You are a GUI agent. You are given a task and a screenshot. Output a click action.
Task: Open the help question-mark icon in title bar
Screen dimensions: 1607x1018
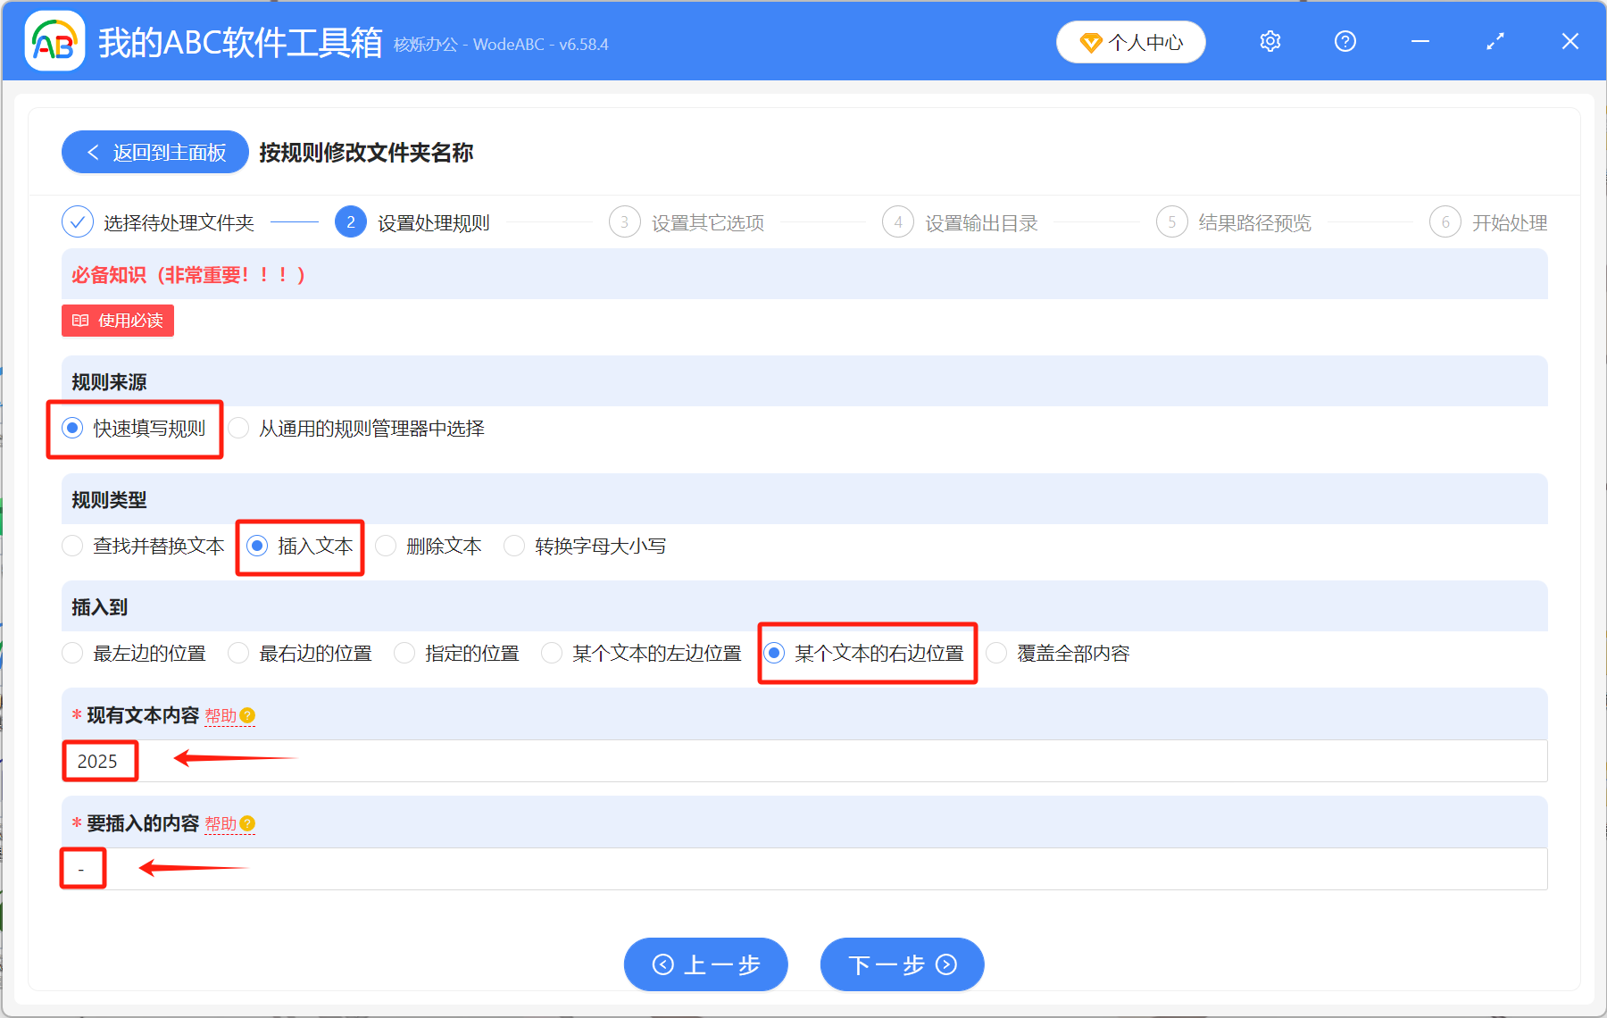[x=1345, y=41]
